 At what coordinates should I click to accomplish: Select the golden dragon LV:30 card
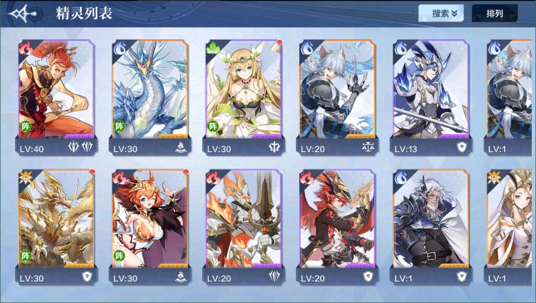56,227
